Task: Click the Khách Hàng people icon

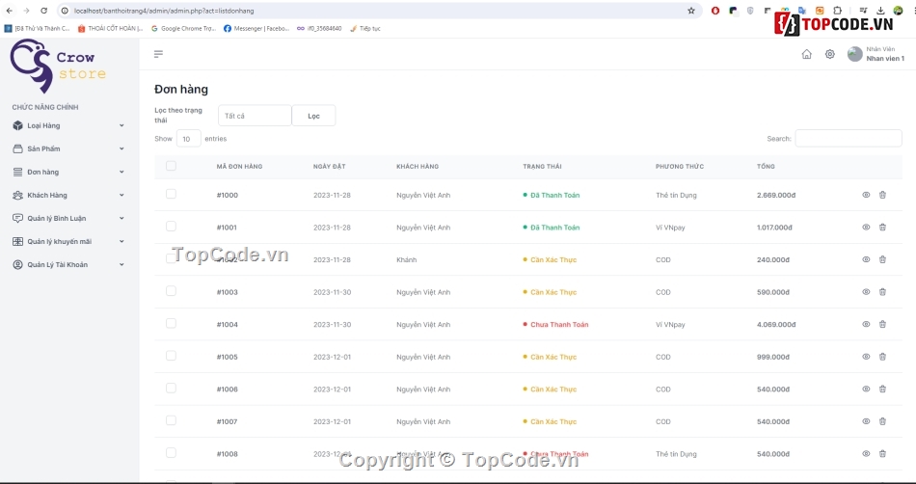Action: [17, 195]
